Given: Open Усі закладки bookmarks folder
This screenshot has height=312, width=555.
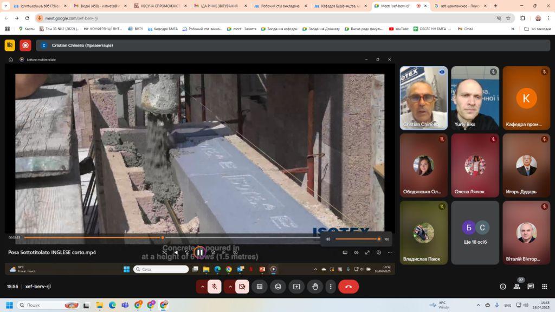Looking at the screenshot, I should pyautogui.click(x=537, y=29).
